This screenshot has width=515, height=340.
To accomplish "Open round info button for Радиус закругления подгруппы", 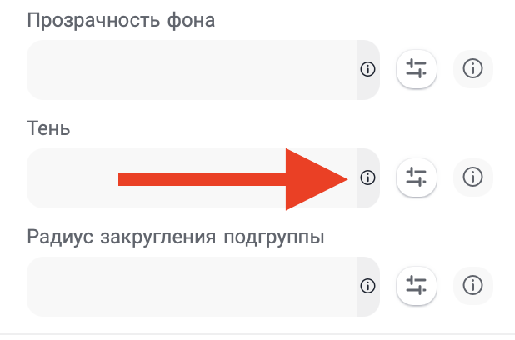I will coord(473,286).
